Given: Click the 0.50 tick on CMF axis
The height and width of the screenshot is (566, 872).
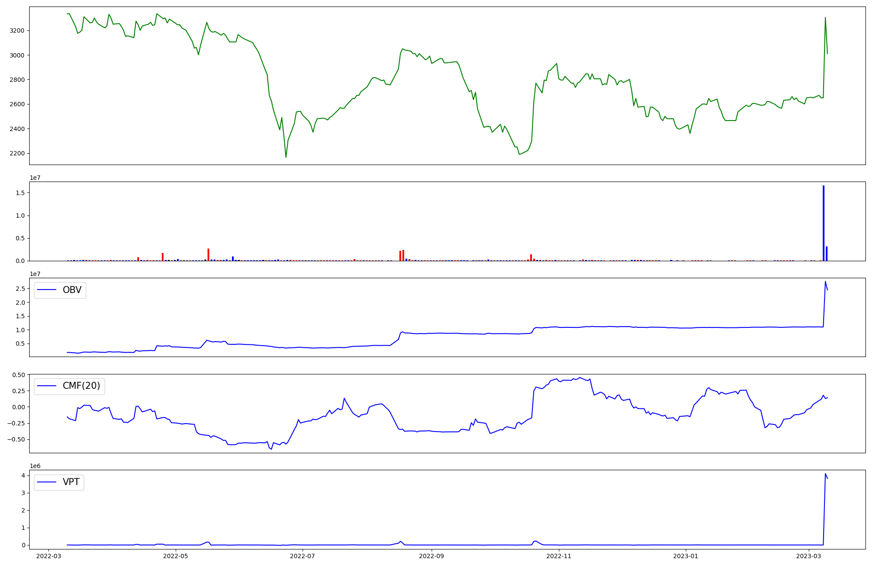Looking at the screenshot, I should pos(18,375).
